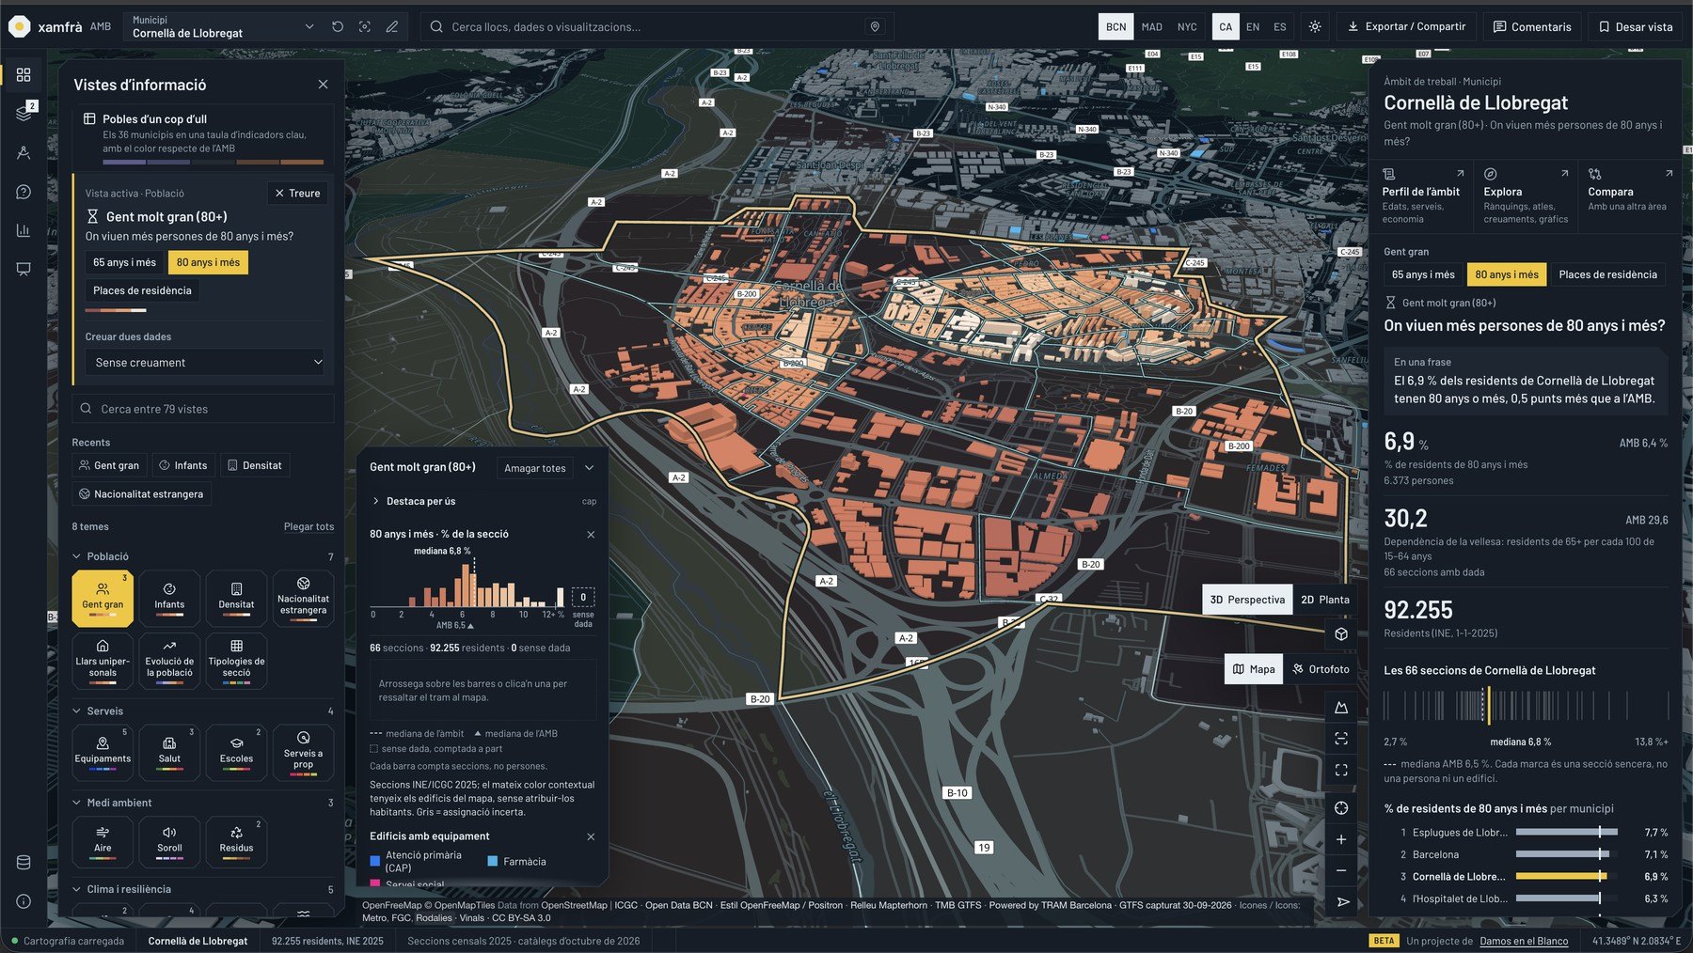Select the Infants theme tile
The image size is (1693, 953).
click(169, 598)
